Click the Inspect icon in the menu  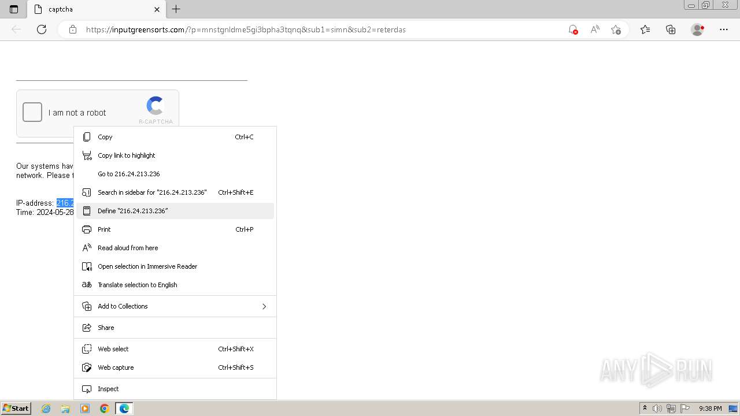click(87, 389)
